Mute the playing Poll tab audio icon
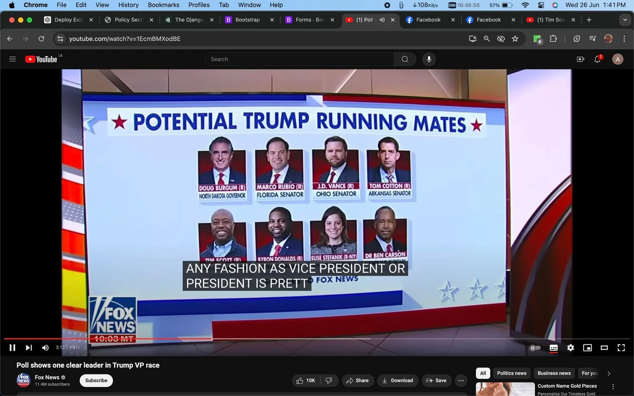This screenshot has height=396, width=634. 382,20
